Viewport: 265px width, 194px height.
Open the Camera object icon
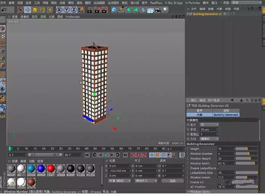click(158, 10)
